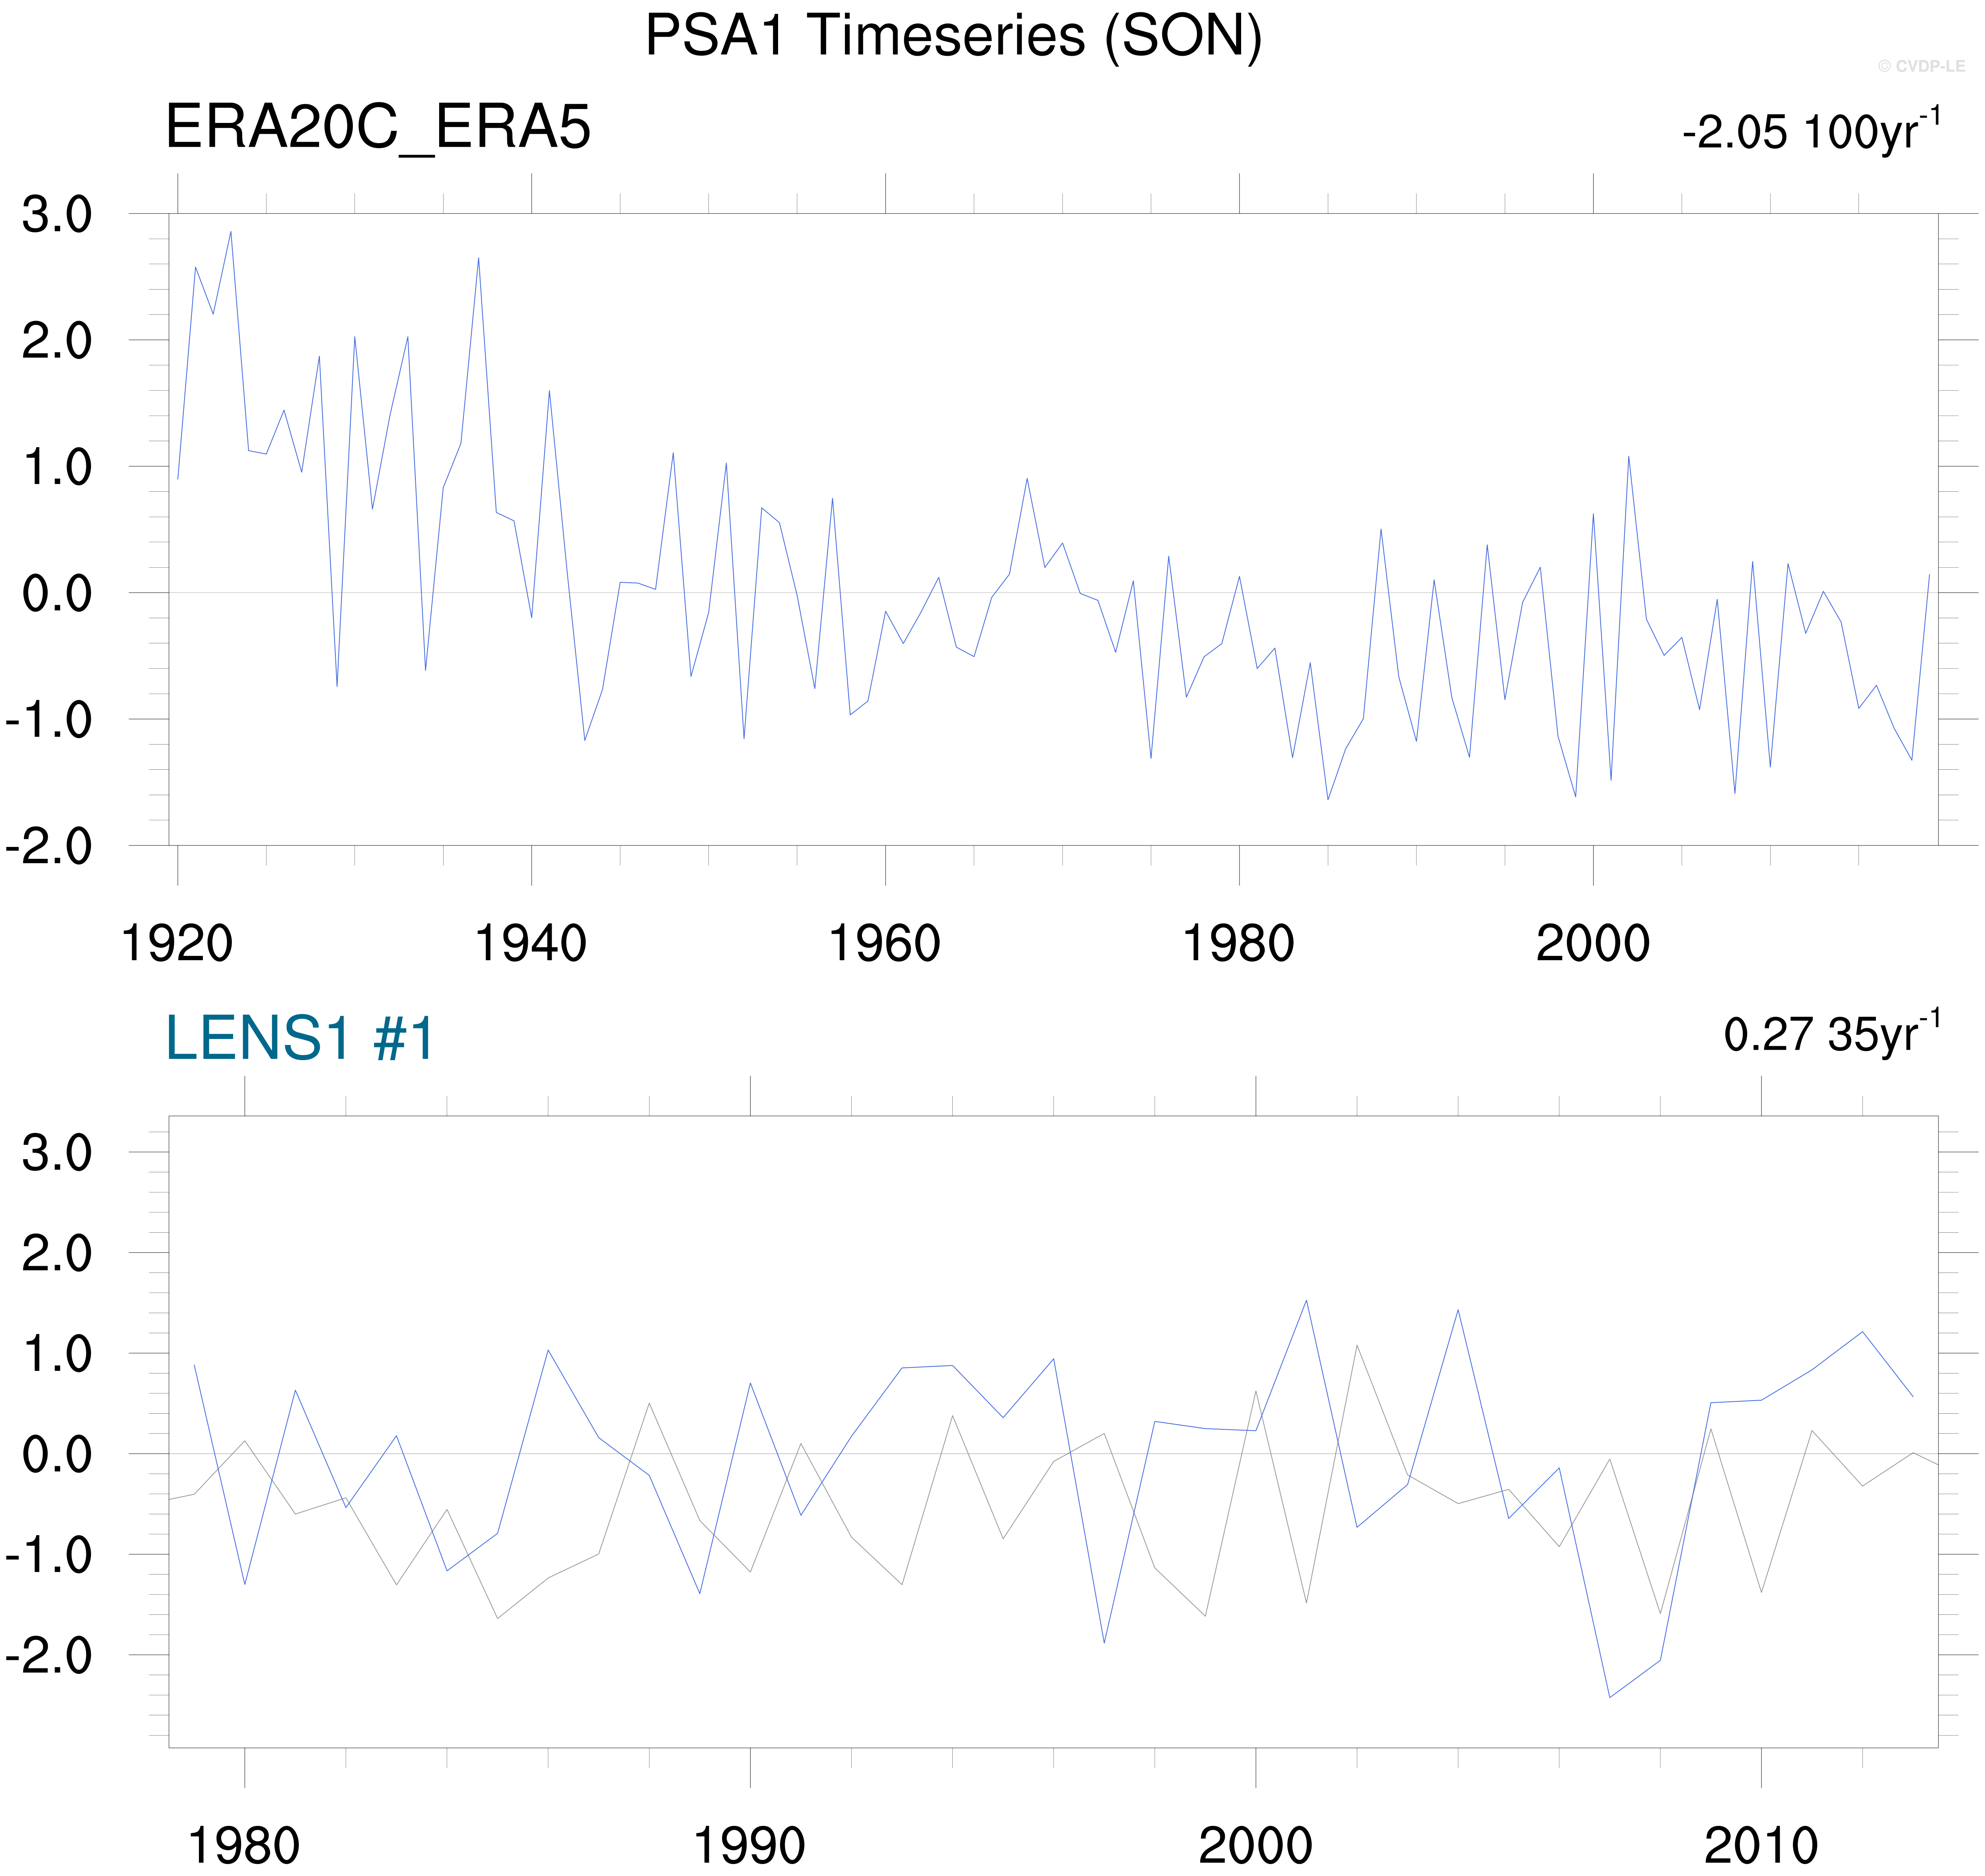Click 1980 on the LENS1 x-axis
This screenshot has width=1985, height=1876.
pos(244,1846)
